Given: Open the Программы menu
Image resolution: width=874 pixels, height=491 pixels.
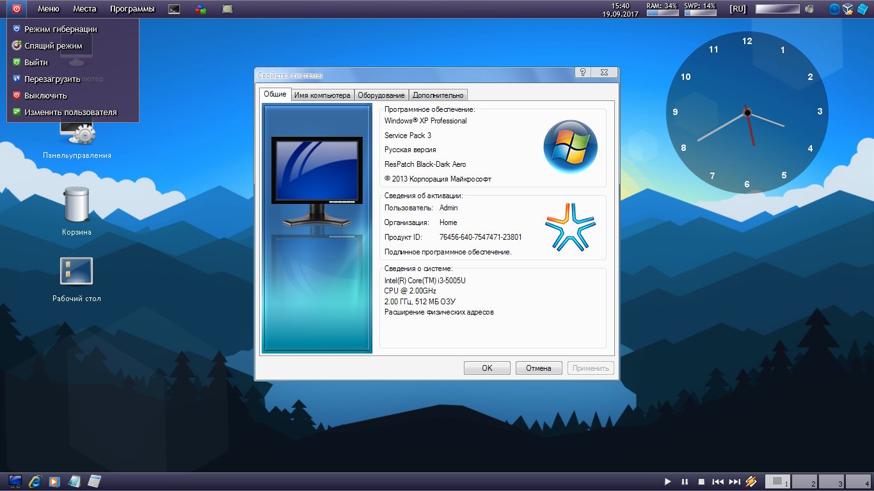Looking at the screenshot, I should coord(132,9).
